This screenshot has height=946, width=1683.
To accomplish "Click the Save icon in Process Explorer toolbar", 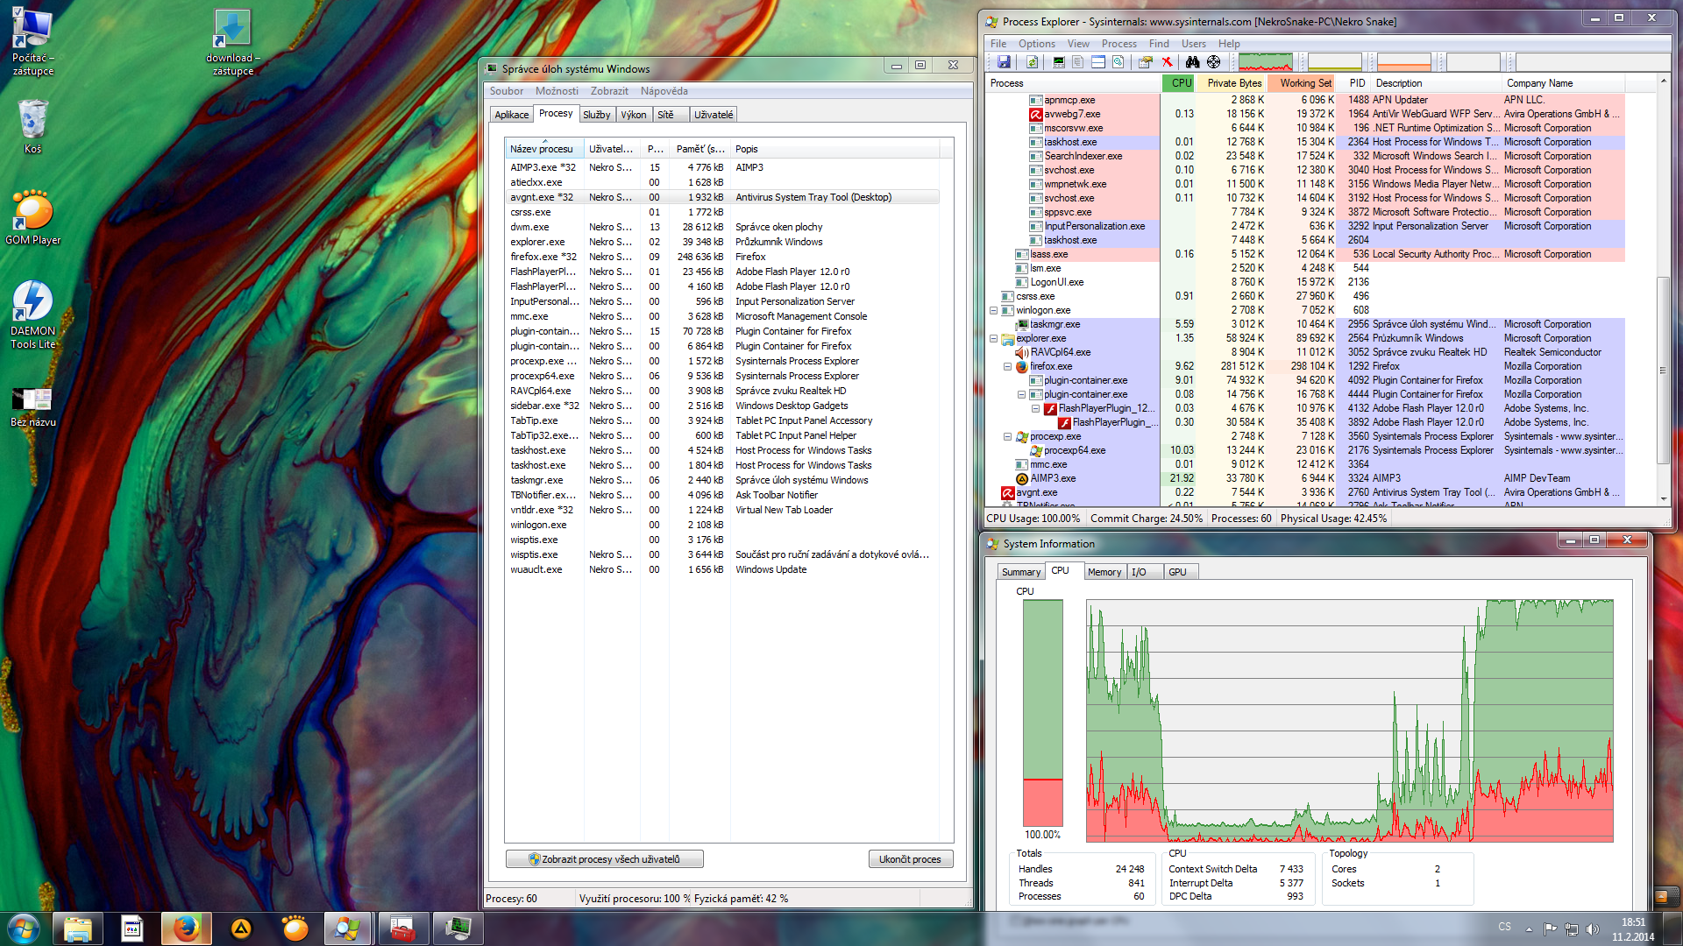I will pos(1004,62).
